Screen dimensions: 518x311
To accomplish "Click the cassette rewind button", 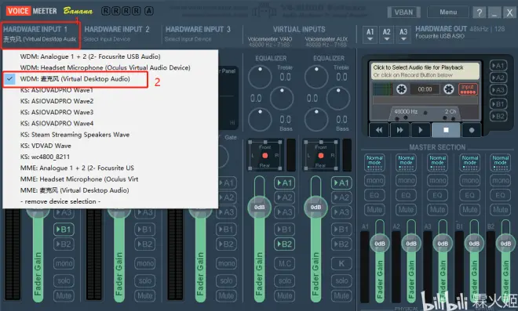I will [379, 130].
